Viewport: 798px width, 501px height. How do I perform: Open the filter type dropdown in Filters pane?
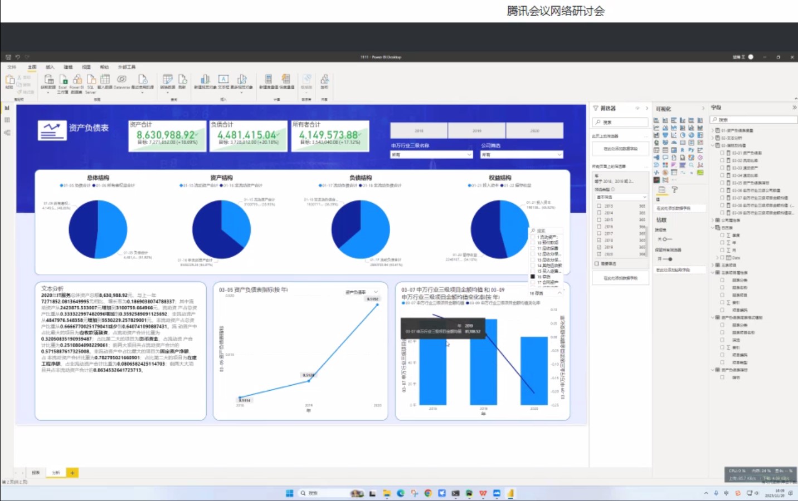click(x=621, y=197)
